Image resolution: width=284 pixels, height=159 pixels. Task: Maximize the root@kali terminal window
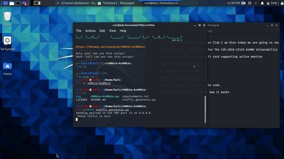pyautogui.click(x=200, y=25)
